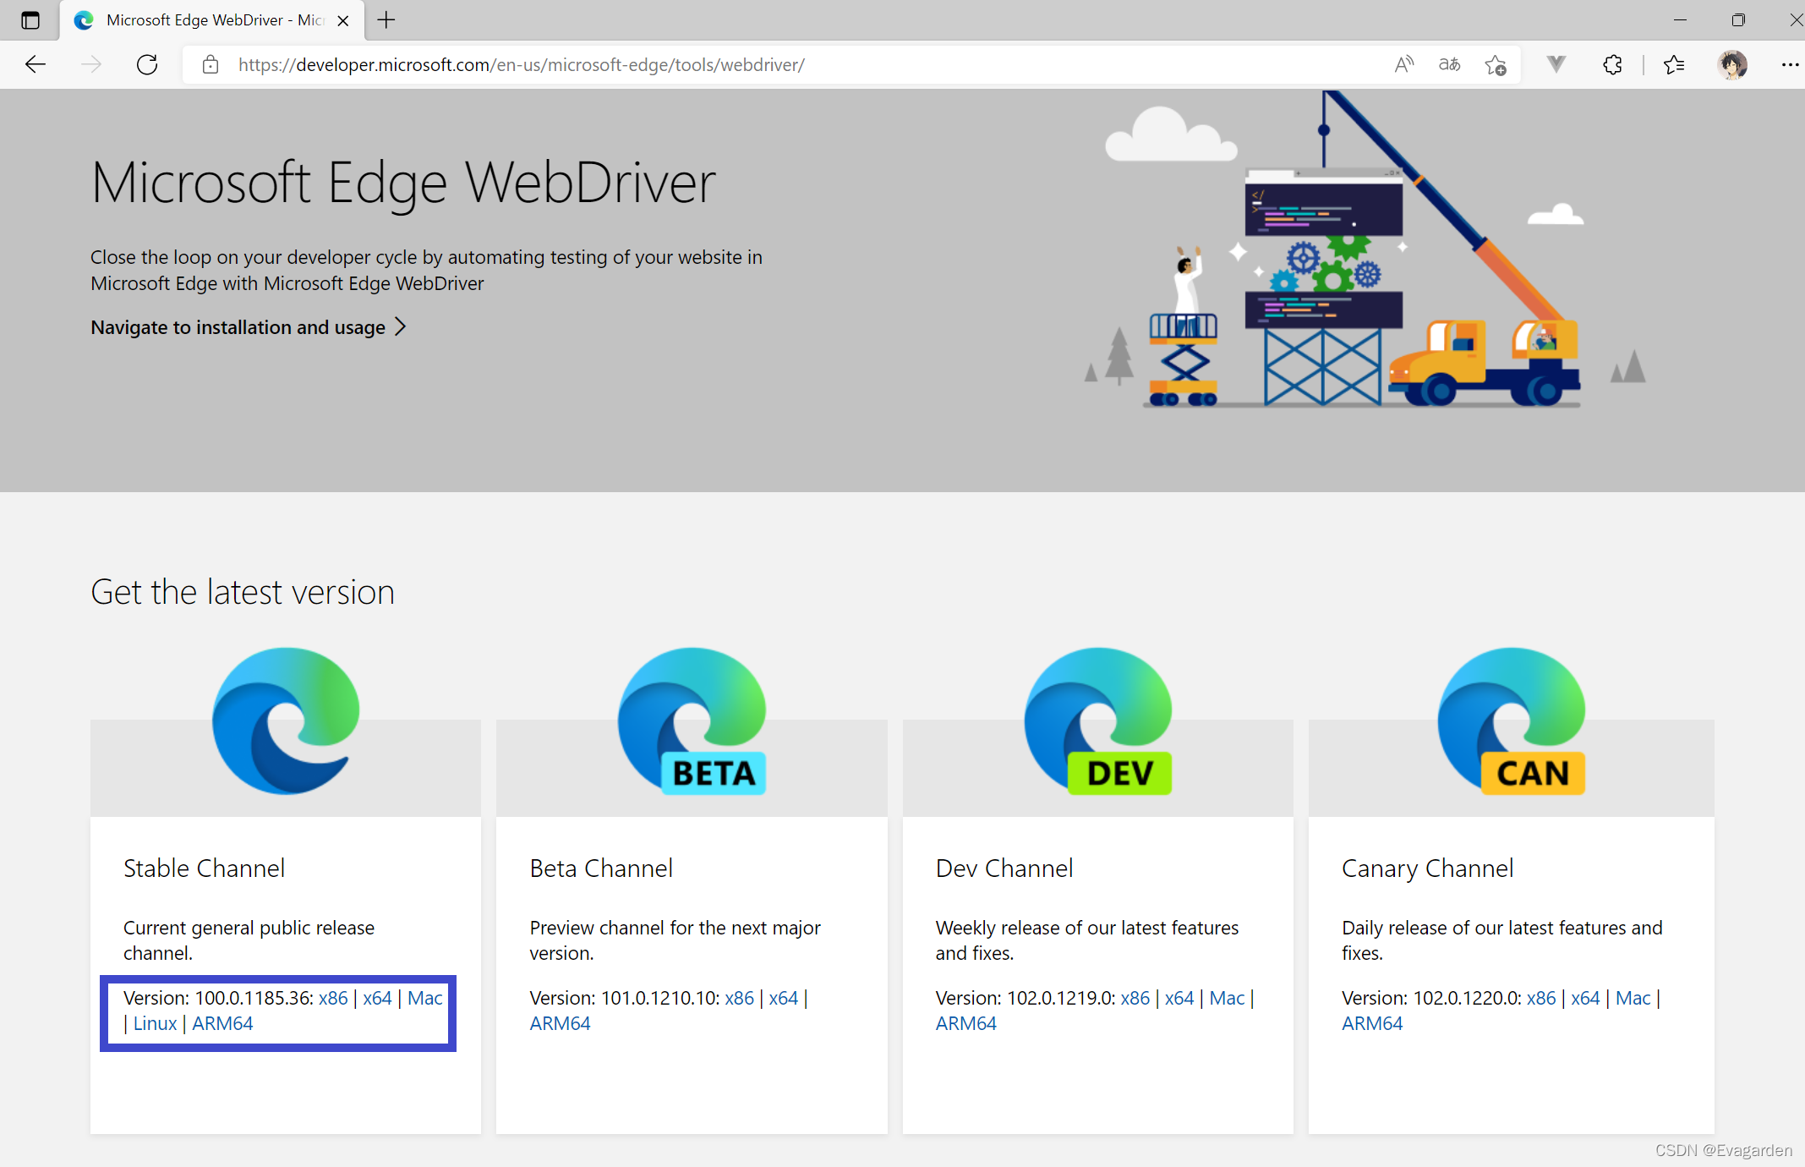Image resolution: width=1805 pixels, height=1167 pixels.
Task: Click the Beta Channel Edge logo
Action: [x=692, y=720]
